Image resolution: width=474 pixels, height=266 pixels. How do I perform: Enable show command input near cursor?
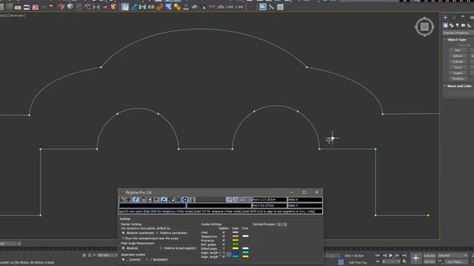123,238
